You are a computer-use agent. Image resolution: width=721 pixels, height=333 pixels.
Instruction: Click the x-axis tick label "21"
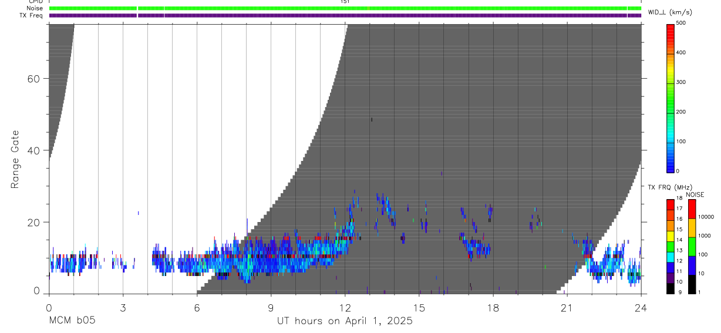567,307
